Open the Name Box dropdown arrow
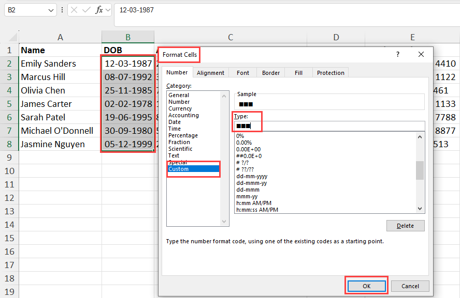This screenshot has height=298, width=460. (51, 10)
